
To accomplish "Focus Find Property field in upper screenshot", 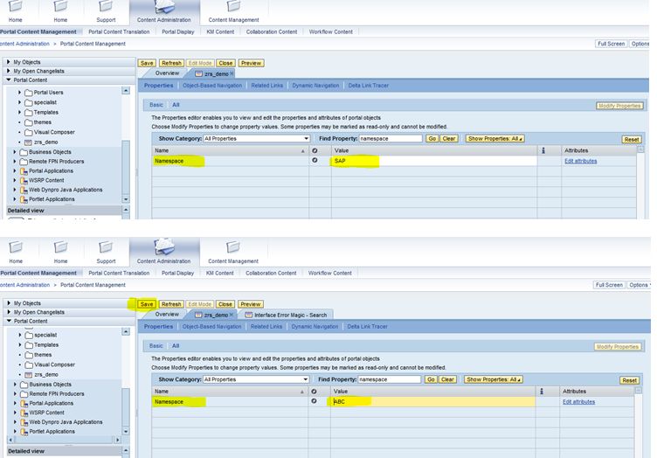I will click(x=391, y=139).
